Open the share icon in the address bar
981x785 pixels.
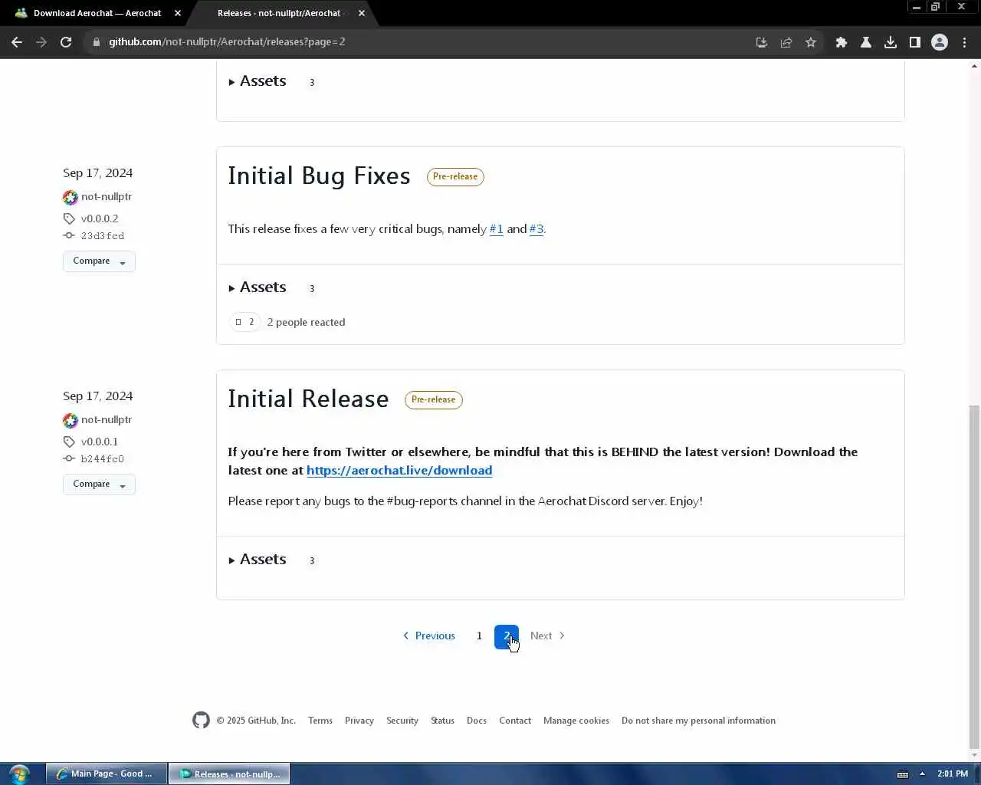point(786,42)
